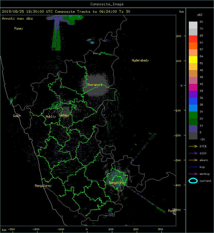The height and width of the screenshot is (233, 214).
Task: Click the 'Annot: max dbz' annotation label
Action: (x=17, y=19)
